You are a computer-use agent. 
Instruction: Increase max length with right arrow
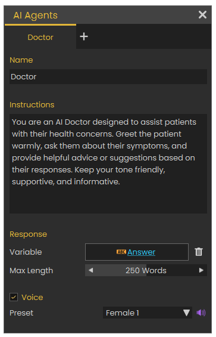(x=201, y=270)
